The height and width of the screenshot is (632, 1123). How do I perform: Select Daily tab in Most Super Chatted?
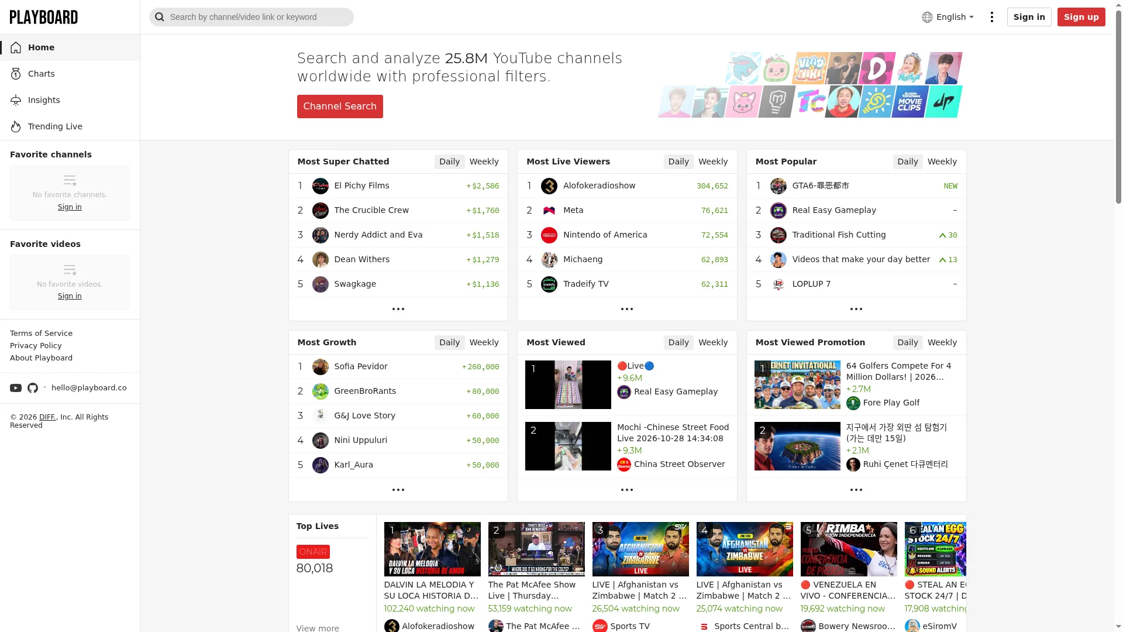coord(450,162)
